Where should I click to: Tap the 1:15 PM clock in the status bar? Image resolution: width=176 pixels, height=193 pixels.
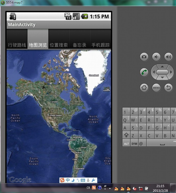99,17
